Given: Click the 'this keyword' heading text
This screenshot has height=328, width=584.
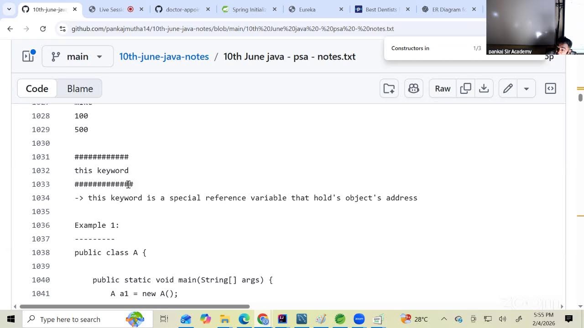Looking at the screenshot, I should tap(101, 170).
